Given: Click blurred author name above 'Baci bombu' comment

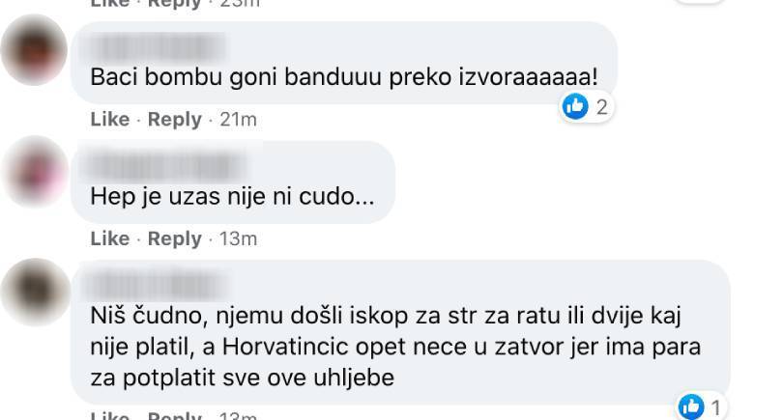Looking at the screenshot, I should pyautogui.click(x=159, y=48).
